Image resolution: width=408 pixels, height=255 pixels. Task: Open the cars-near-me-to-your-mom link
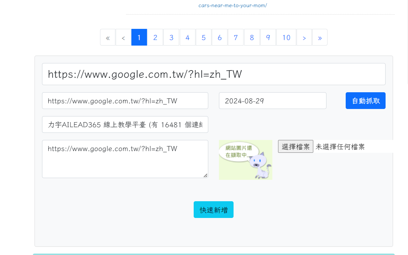232,5
